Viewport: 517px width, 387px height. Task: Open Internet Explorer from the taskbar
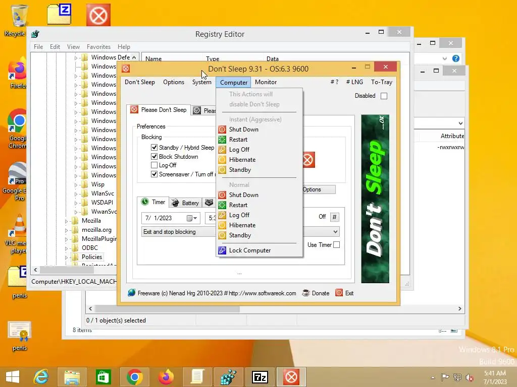click(x=41, y=377)
